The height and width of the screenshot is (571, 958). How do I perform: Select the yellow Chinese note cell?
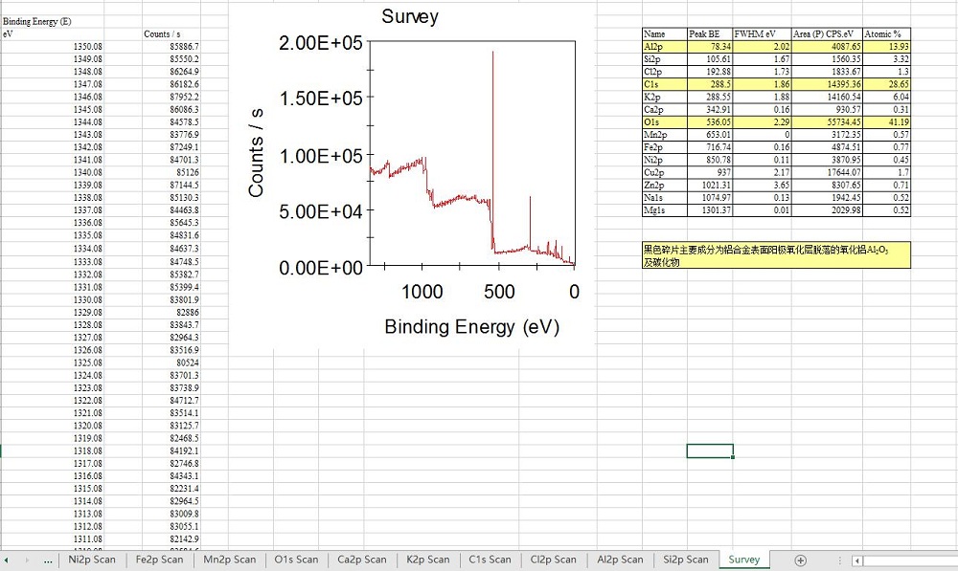776,254
